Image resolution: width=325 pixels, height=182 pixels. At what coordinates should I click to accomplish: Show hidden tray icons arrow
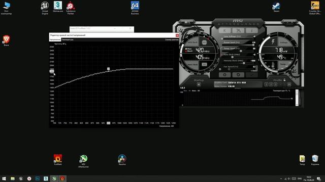point(281,178)
